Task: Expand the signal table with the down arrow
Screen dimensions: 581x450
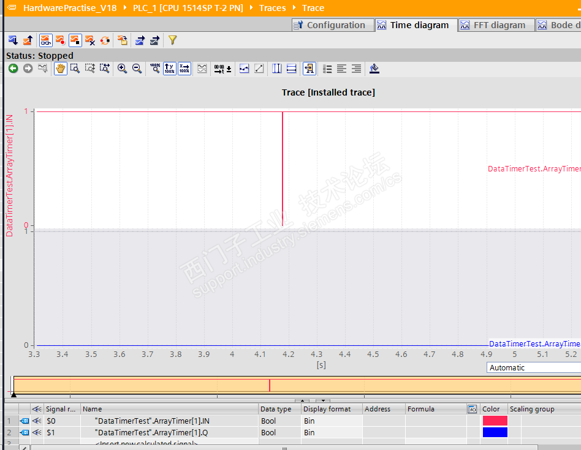Action: (x=323, y=401)
